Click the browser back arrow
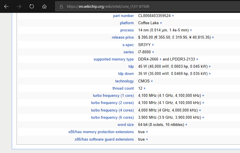240x153 pixels. (x=6, y=6)
